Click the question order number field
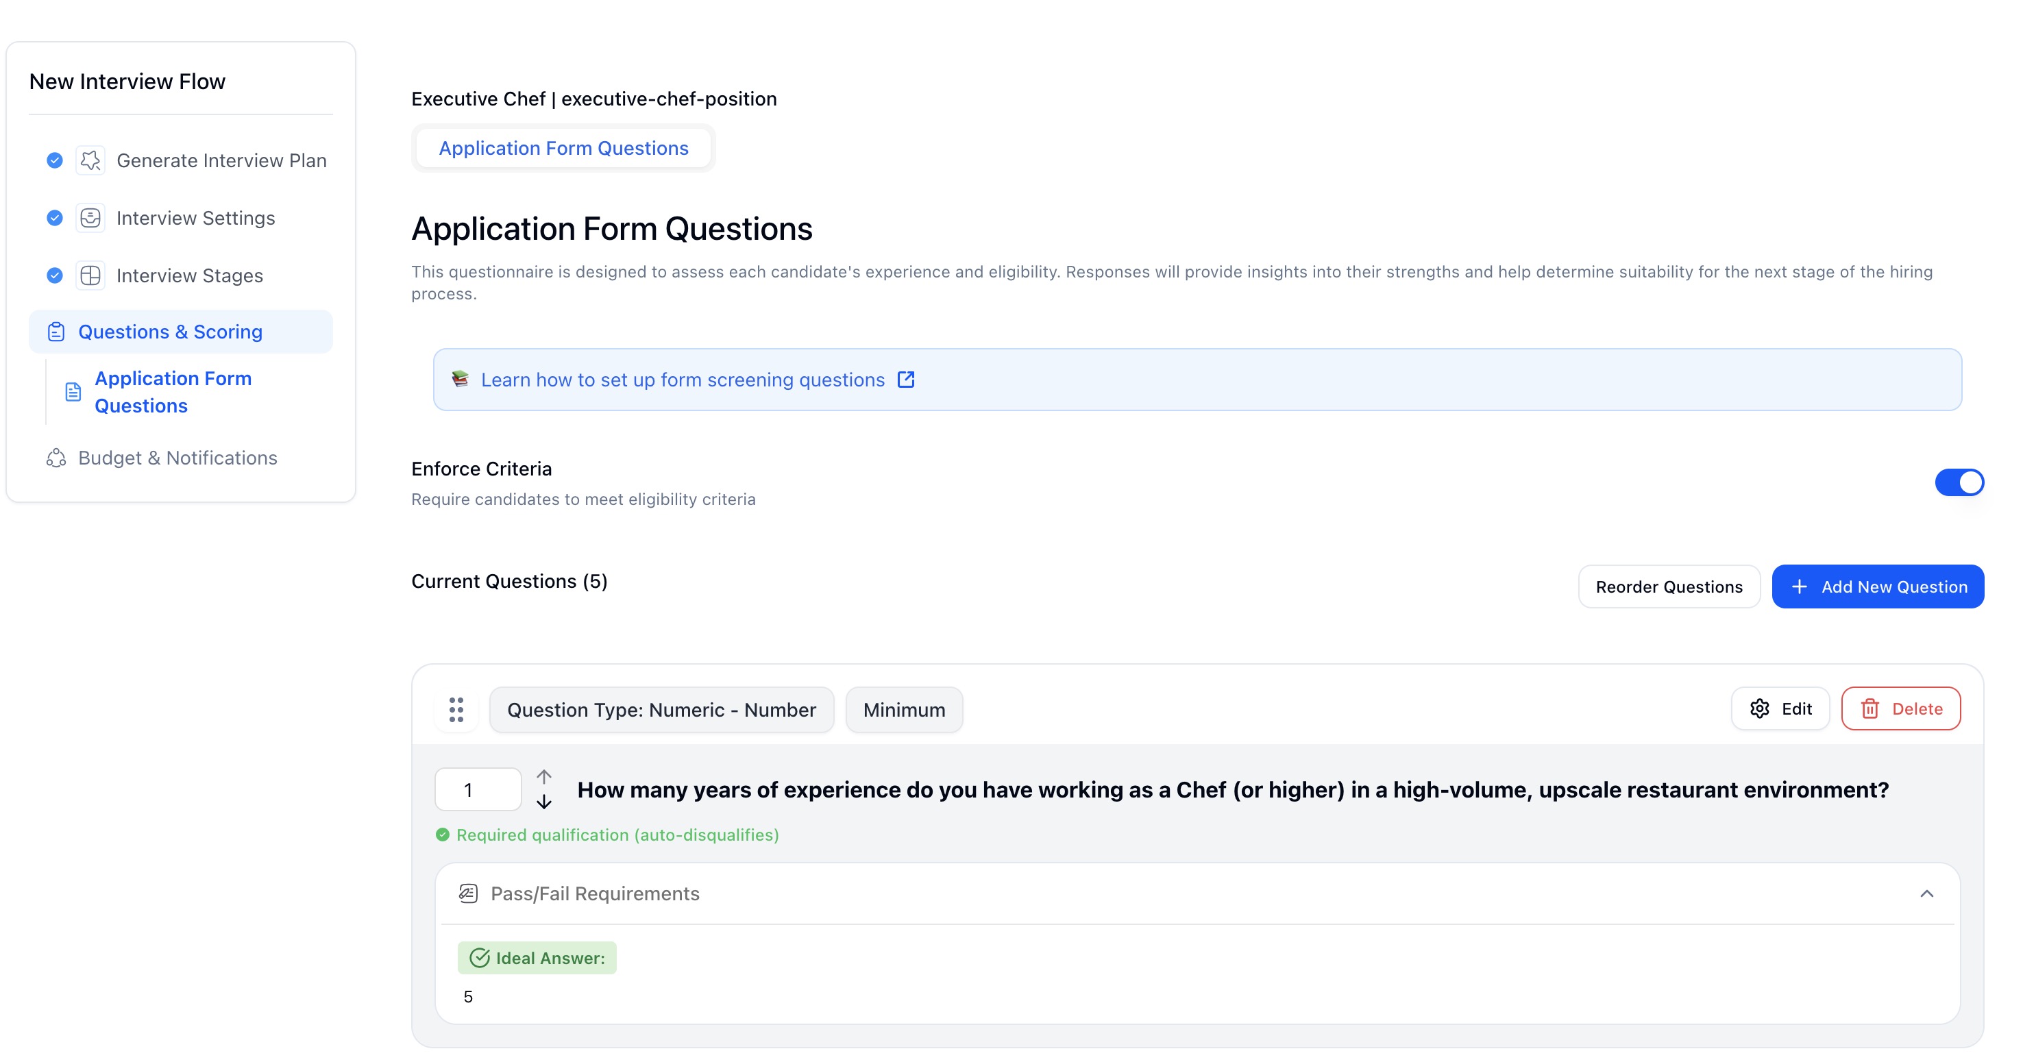This screenshot has width=2023, height=1062. point(478,789)
